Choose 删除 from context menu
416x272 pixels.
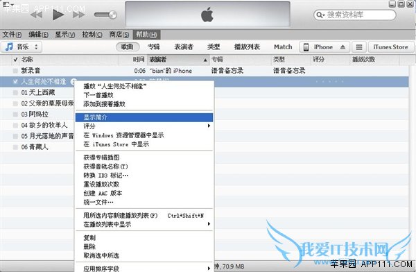click(145, 247)
